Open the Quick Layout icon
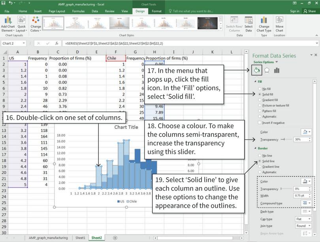Viewport: 320px width, 242px height. tap(21, 21)
